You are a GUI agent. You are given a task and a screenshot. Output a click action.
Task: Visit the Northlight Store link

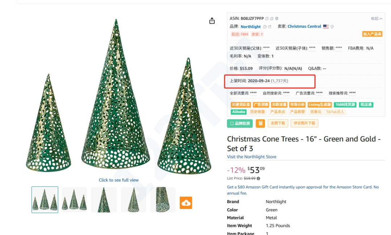click(x=252, y=157)
